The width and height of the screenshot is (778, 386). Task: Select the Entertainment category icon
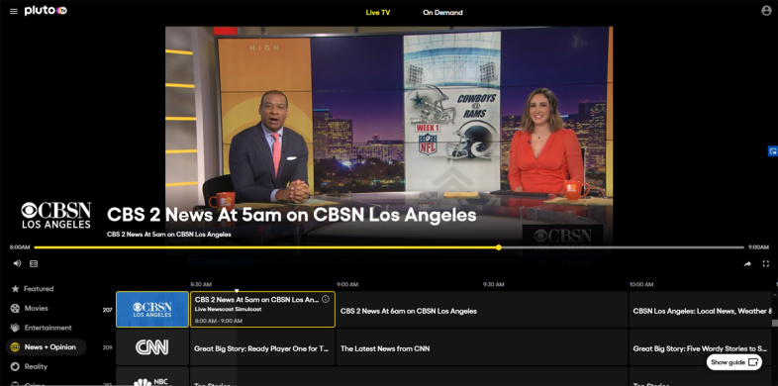pos(15,328)
